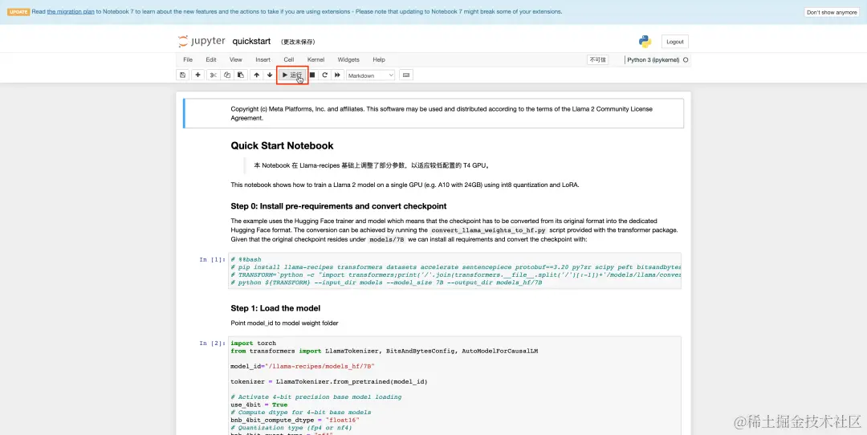Click Don't show anymore button
The image size is (867, 435).
(x=832, y=12)
